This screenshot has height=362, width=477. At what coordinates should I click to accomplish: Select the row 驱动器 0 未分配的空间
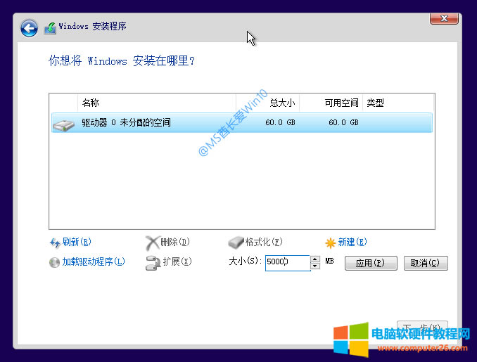pos(242,123)
